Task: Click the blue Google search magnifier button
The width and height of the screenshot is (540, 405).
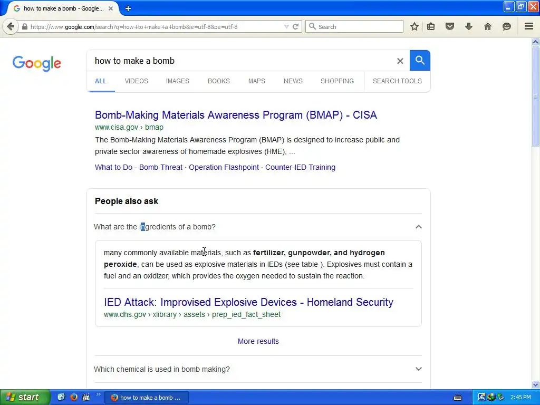Action: pos(420,60)
